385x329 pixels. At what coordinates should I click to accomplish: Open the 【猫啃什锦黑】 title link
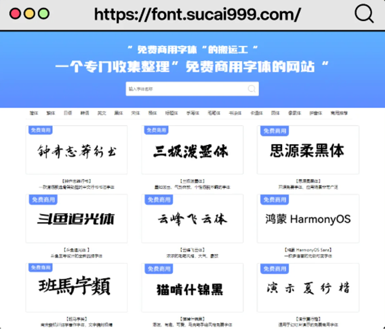click(192, 319)
